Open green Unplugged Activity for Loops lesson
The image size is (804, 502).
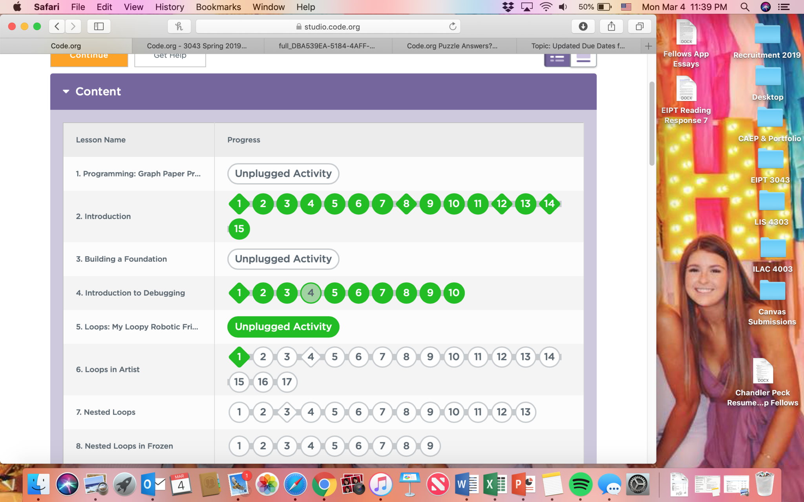[283, 327]
